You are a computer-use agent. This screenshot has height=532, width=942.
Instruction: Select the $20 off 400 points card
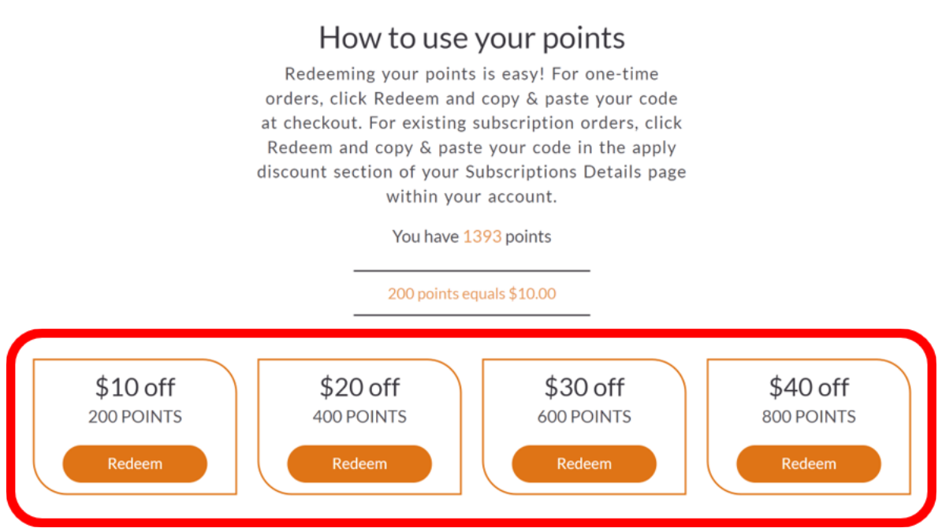pos(360,426)
